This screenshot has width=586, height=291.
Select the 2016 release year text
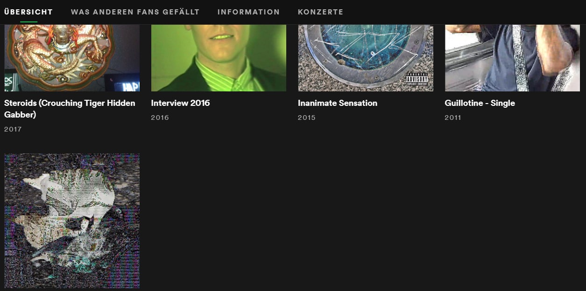click(x=160, y=118)
